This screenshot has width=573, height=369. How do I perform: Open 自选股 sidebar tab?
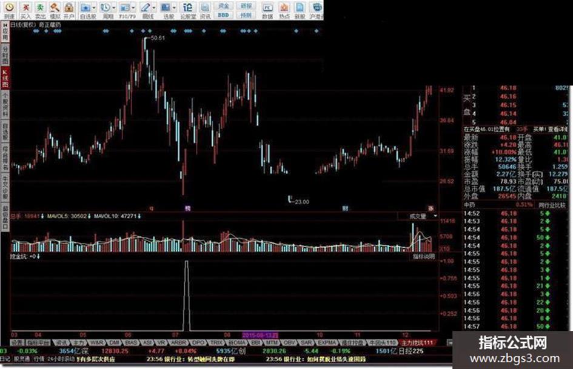5,131
